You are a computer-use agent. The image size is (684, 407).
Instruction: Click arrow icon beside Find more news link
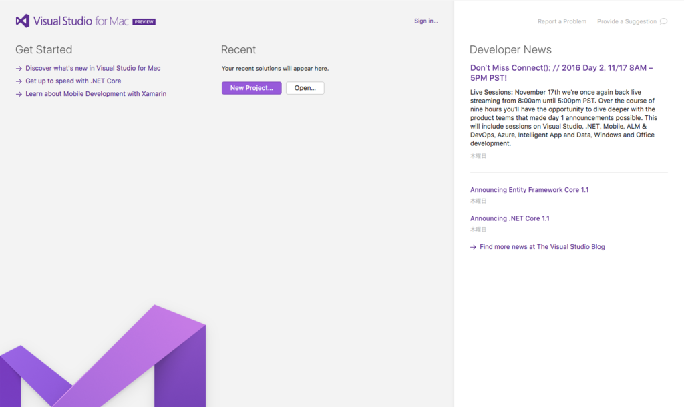[474, 247]
